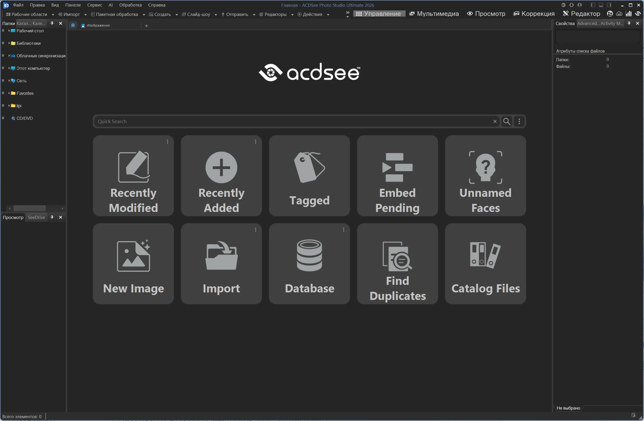Image resolution: width=644 pixels, height=421 pixels.
Task: Click the Find Duplicates tile
Action: click(x=397, y=264)
